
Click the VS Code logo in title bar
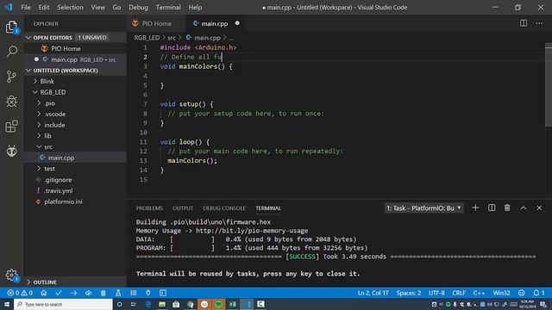coord(9,7)
